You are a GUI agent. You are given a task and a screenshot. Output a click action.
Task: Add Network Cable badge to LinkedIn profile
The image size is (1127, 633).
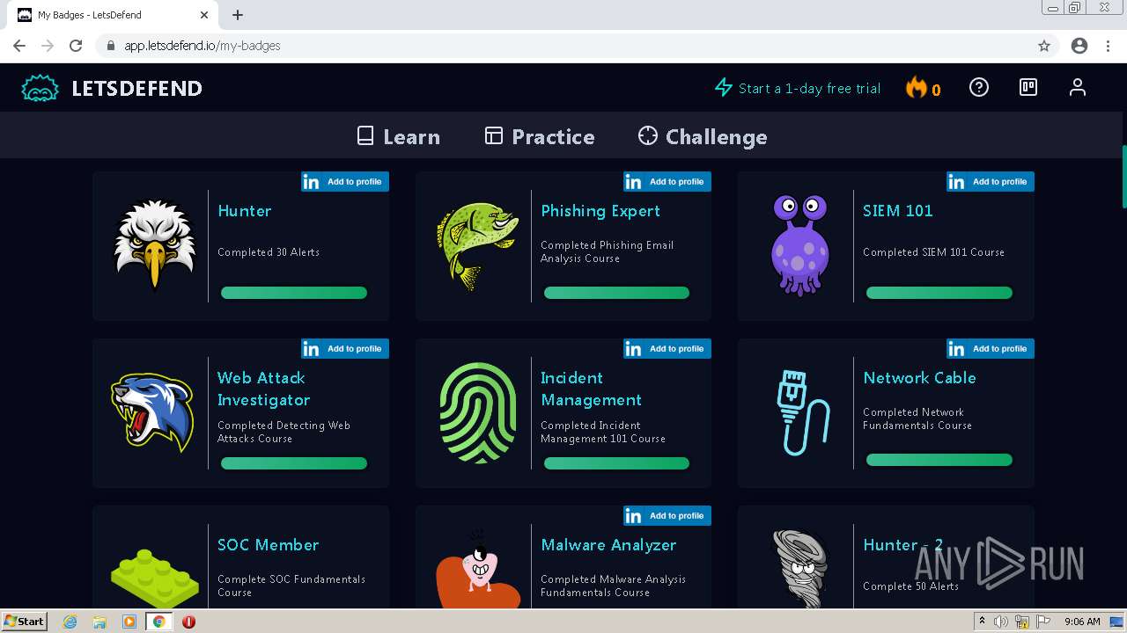pos(990,349)
